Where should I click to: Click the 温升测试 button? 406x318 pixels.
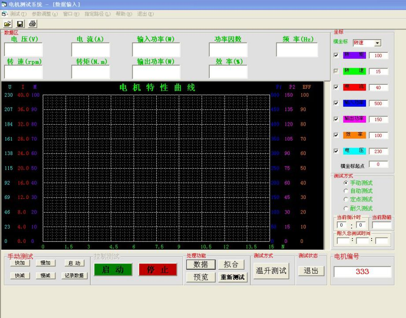(271, 271)
